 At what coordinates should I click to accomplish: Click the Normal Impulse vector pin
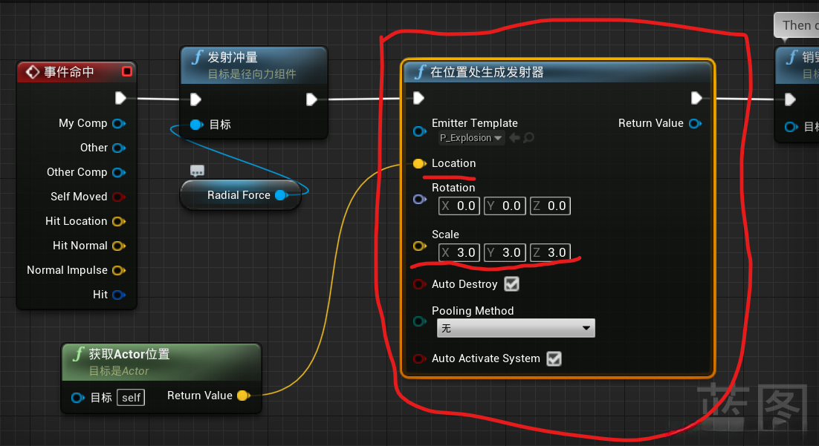[119, 270]
